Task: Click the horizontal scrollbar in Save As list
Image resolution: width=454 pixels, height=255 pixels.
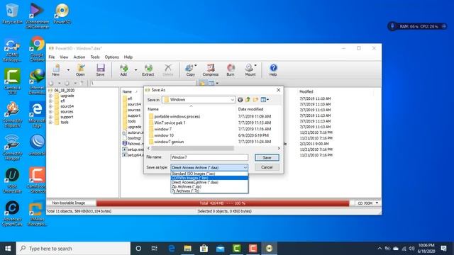Action: [192, 148]
